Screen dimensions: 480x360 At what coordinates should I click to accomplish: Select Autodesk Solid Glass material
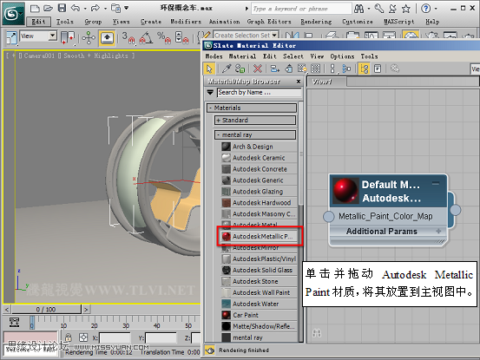259,270
